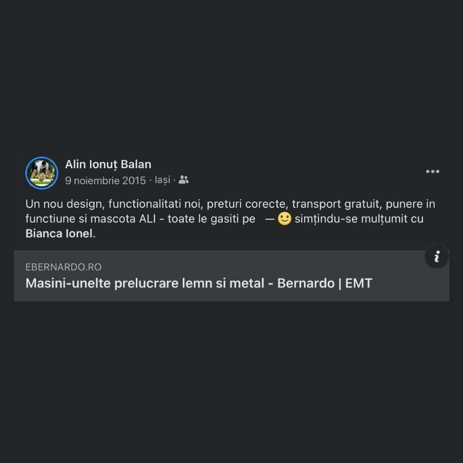Click the link info 'i' icon

(x=437, y=256)
